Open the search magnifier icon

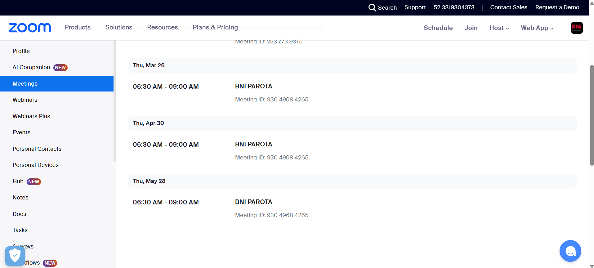[x=372, y=7]
